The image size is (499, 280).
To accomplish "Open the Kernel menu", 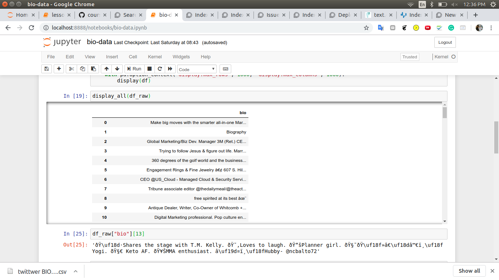I will pos(155,57).
